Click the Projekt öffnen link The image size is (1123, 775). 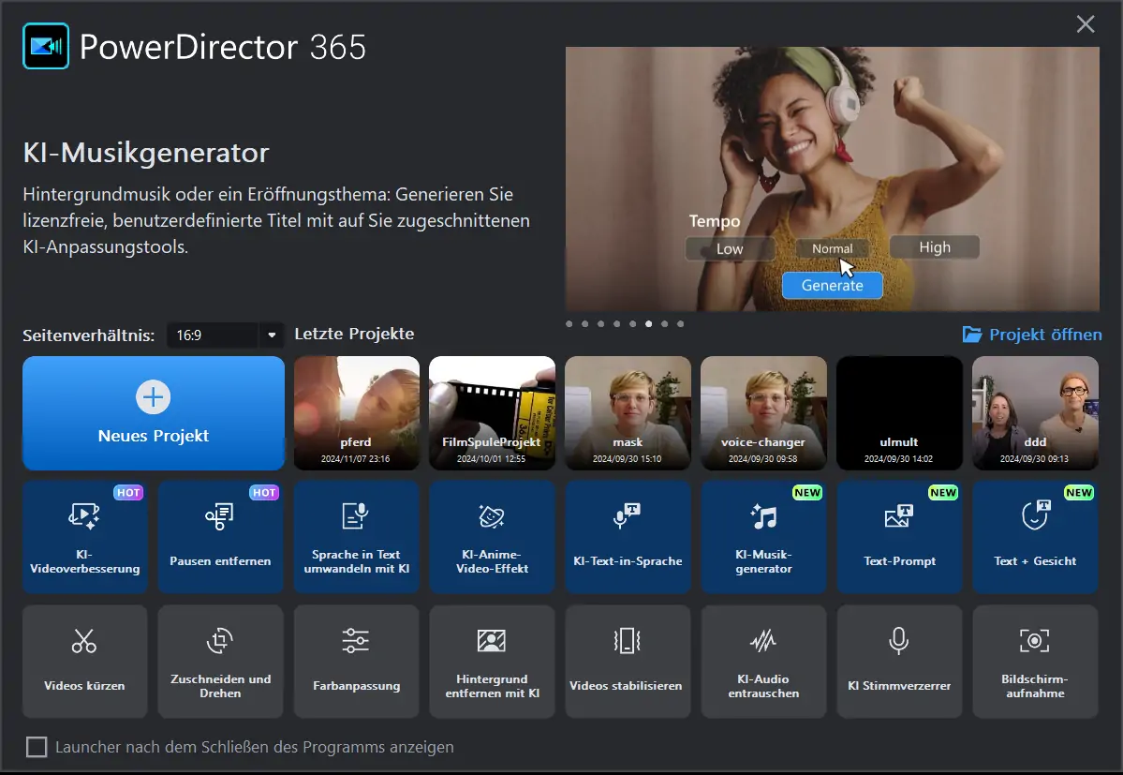[1032, 335]
